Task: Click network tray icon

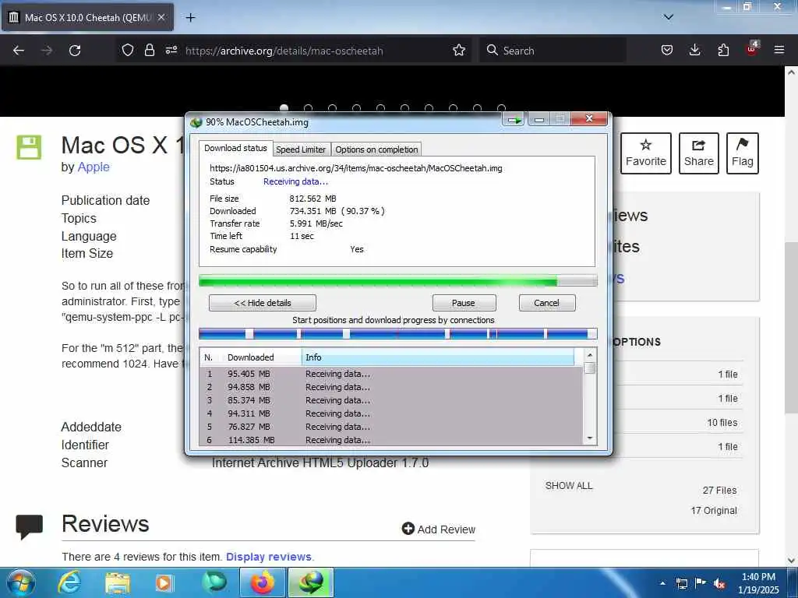Action: (x=681, y=583)
